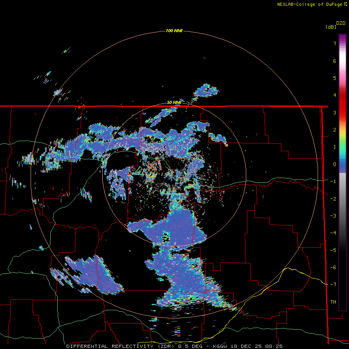Image resolution: width=349 pixels, height=349 pixels.
Task: Click the Differential Reflectivity KGGW caption
Action: (174, 346)
